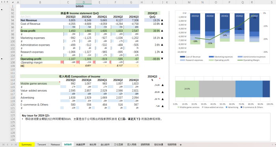Image resolution: width=276 pixels, height=147 pixels.
Task: Click the add new sheet plus icon
Action: tap(181, 145)
